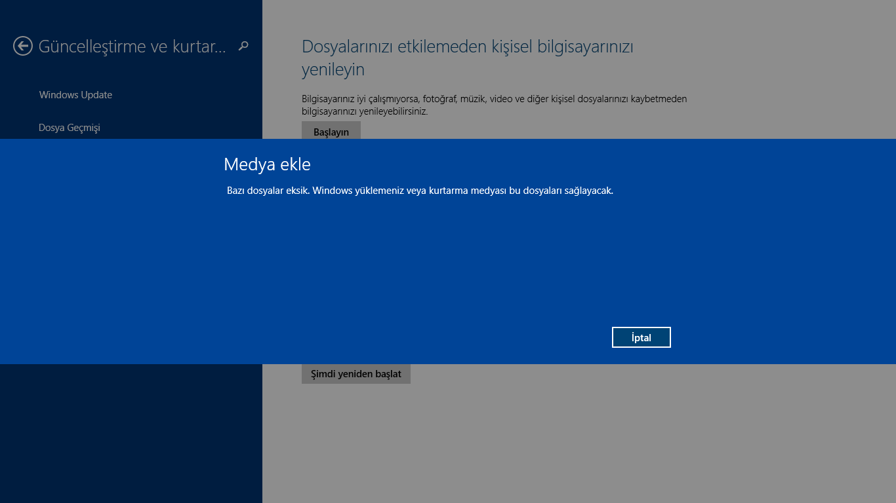Select Windows Update in sidebar
The width and height of the screenshot is (896, 503).
(x=75, y=95)
